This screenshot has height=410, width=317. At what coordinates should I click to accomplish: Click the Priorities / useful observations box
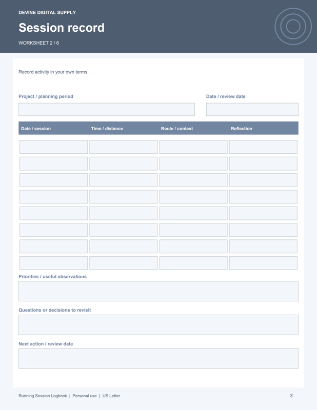point(158,291)
